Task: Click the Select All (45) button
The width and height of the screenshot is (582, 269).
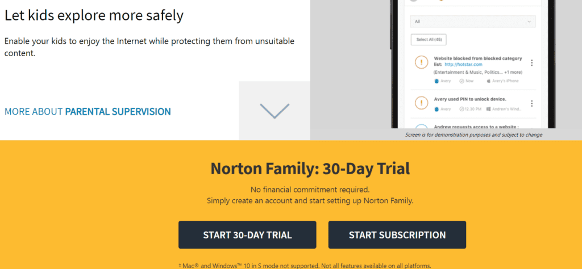Action: [x=429, y=40]
